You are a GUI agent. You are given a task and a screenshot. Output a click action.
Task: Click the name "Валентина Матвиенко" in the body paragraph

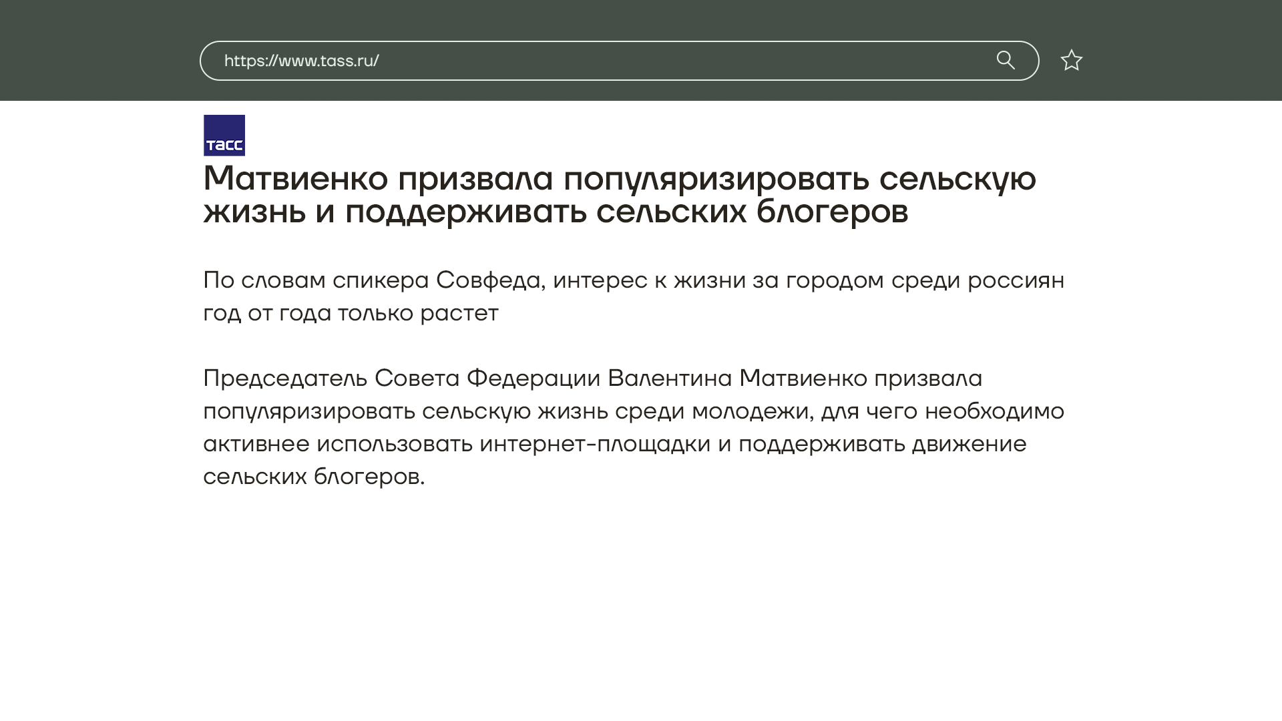(x=737, y=378)
